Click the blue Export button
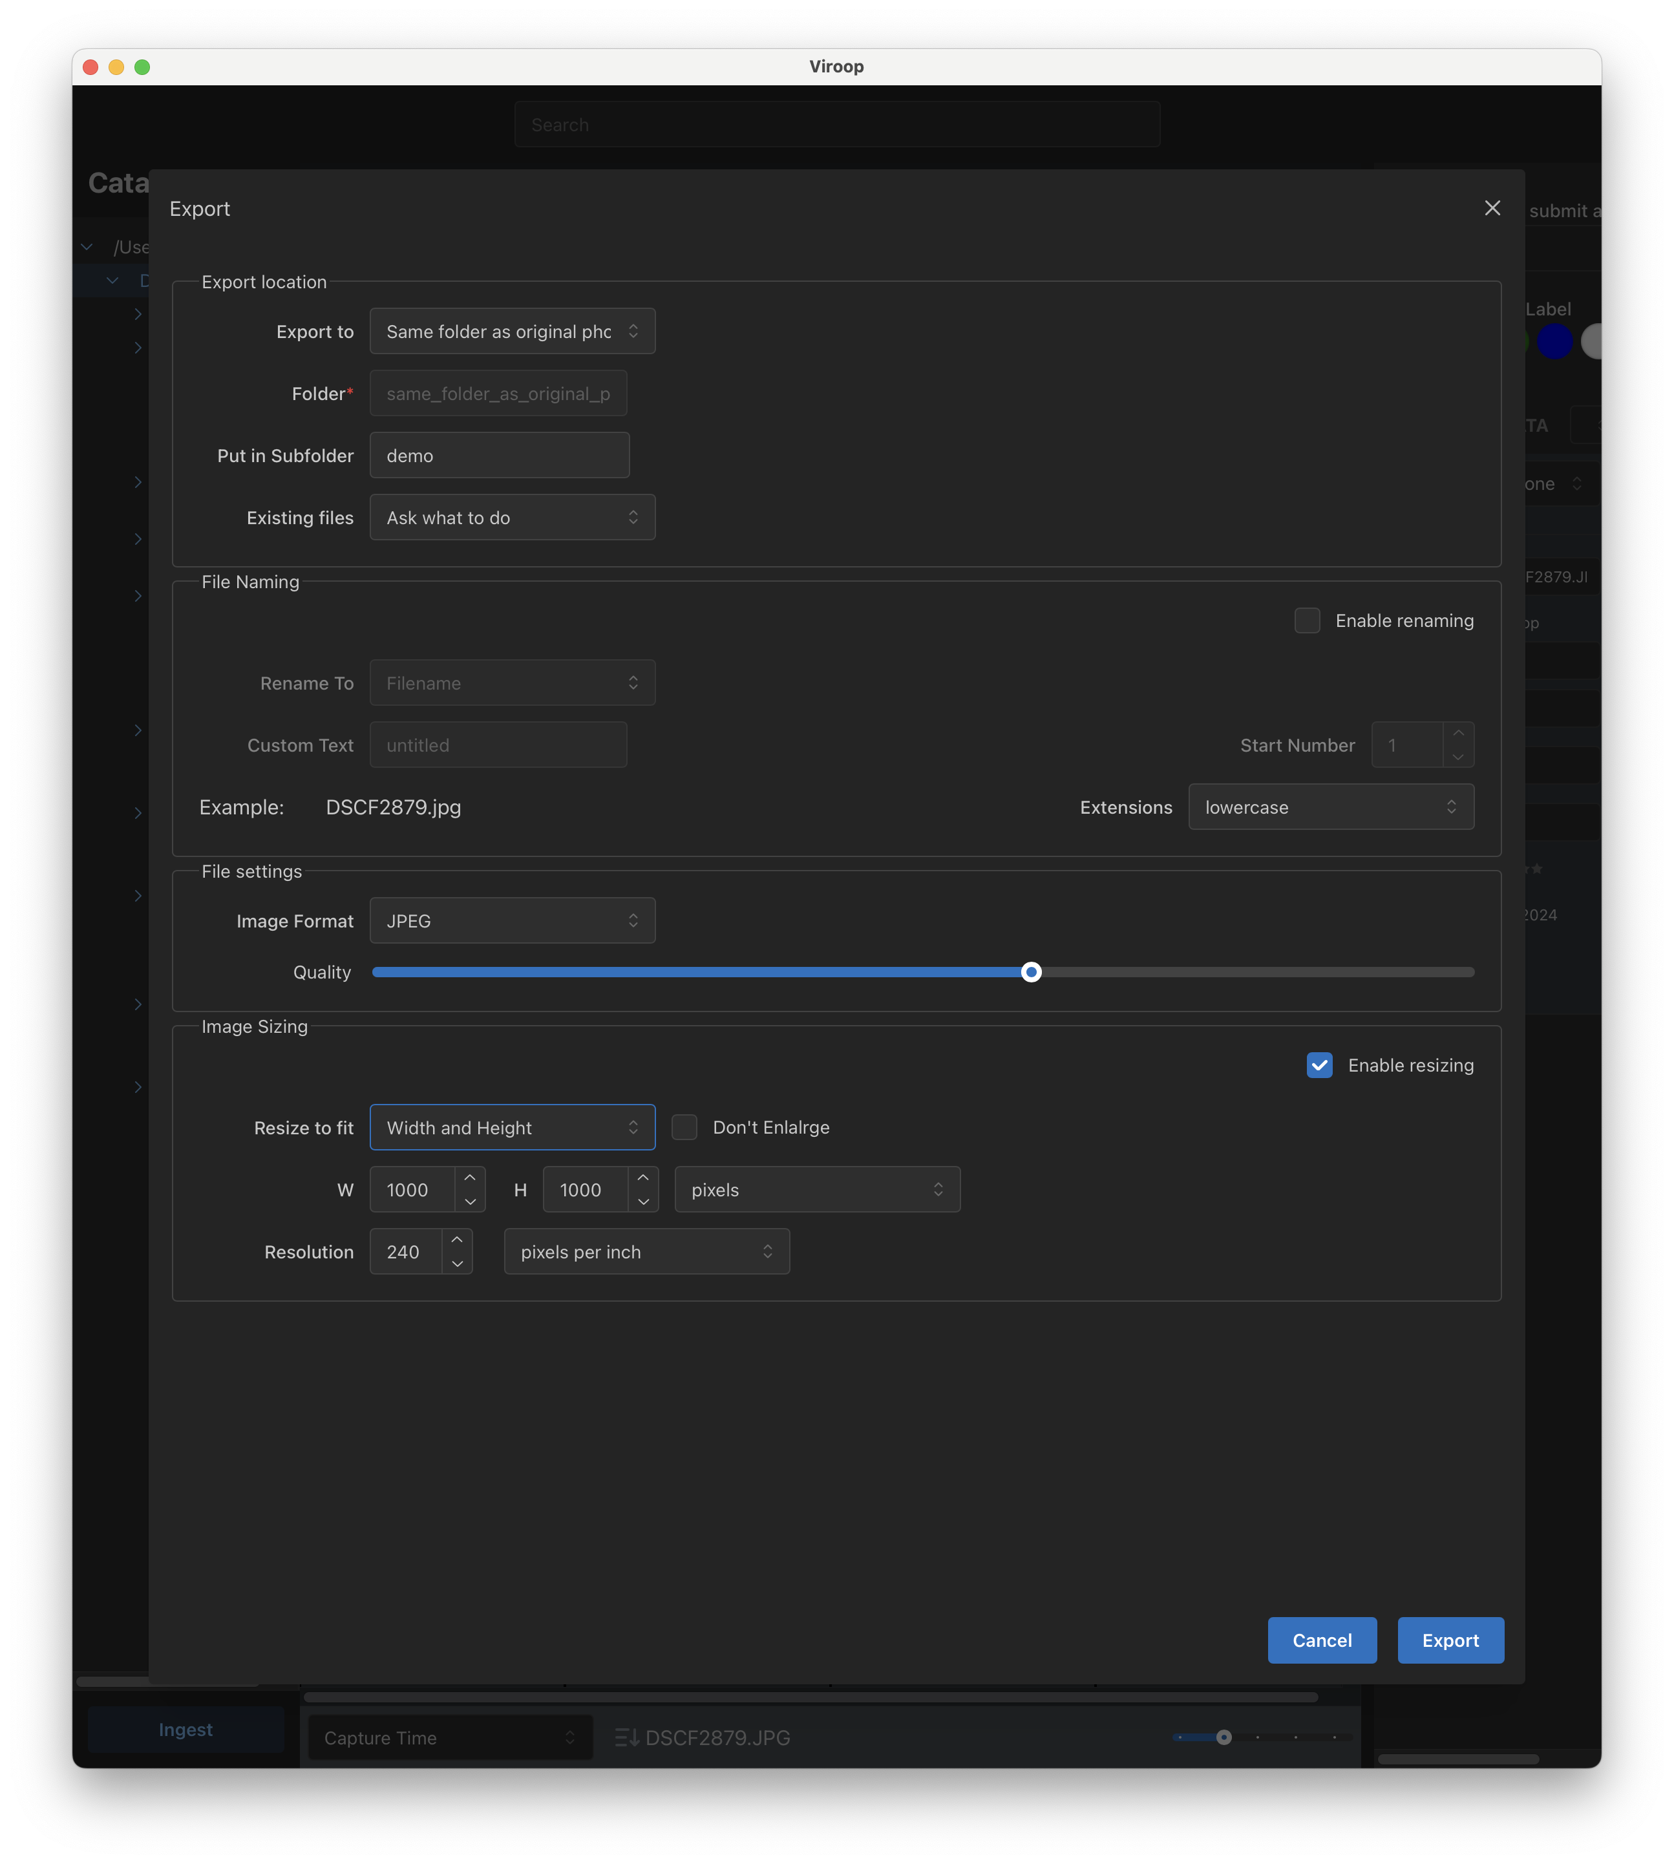The width and height of the screenshot is (1674, 1864). click(x=1450, y=1640)
